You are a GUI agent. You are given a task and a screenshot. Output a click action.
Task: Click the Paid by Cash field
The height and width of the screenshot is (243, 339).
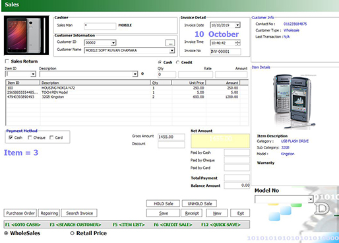pyautogui.click(x=237, y=153)
